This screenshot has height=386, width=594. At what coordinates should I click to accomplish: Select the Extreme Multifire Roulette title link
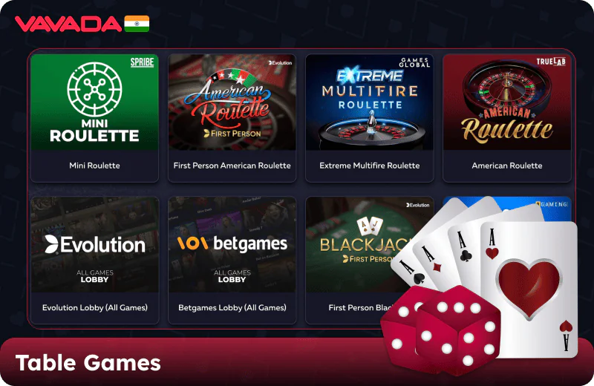tap(369, 166)
